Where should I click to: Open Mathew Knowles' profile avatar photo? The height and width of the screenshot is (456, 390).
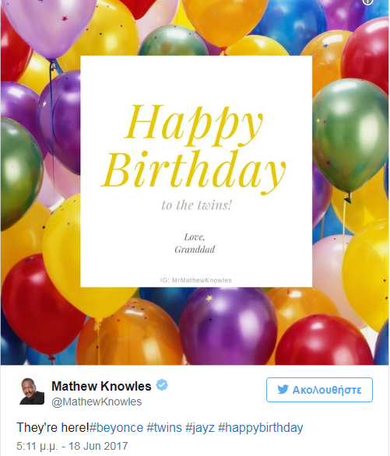pos(32,391)
